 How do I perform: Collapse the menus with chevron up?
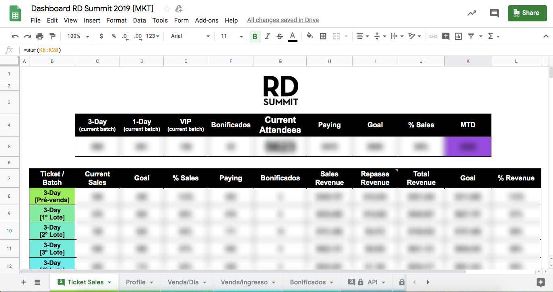click(546, 36)
